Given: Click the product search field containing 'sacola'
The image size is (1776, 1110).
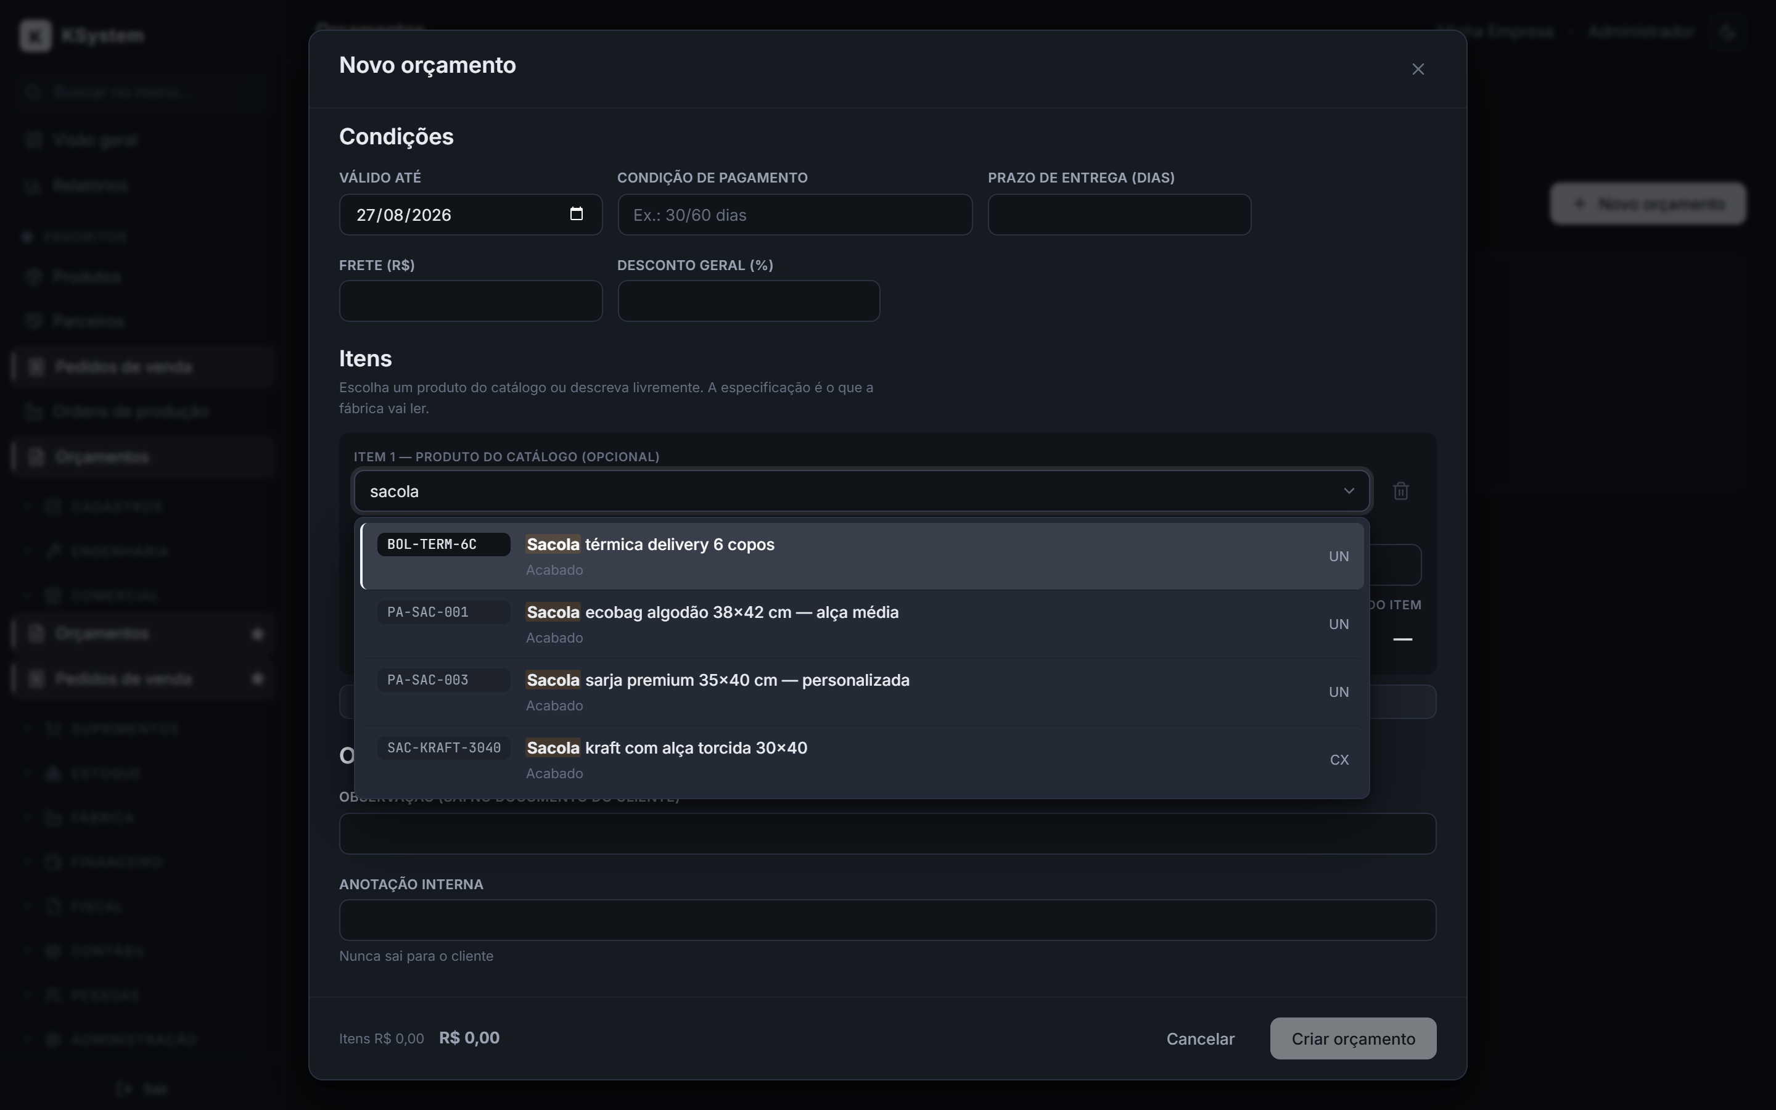Looking at the screenshot, I should pos(861,490).
